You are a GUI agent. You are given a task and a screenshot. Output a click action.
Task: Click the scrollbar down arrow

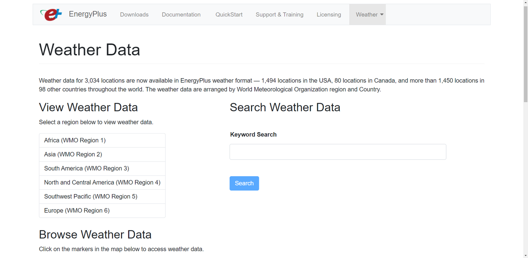pos(525,255)
